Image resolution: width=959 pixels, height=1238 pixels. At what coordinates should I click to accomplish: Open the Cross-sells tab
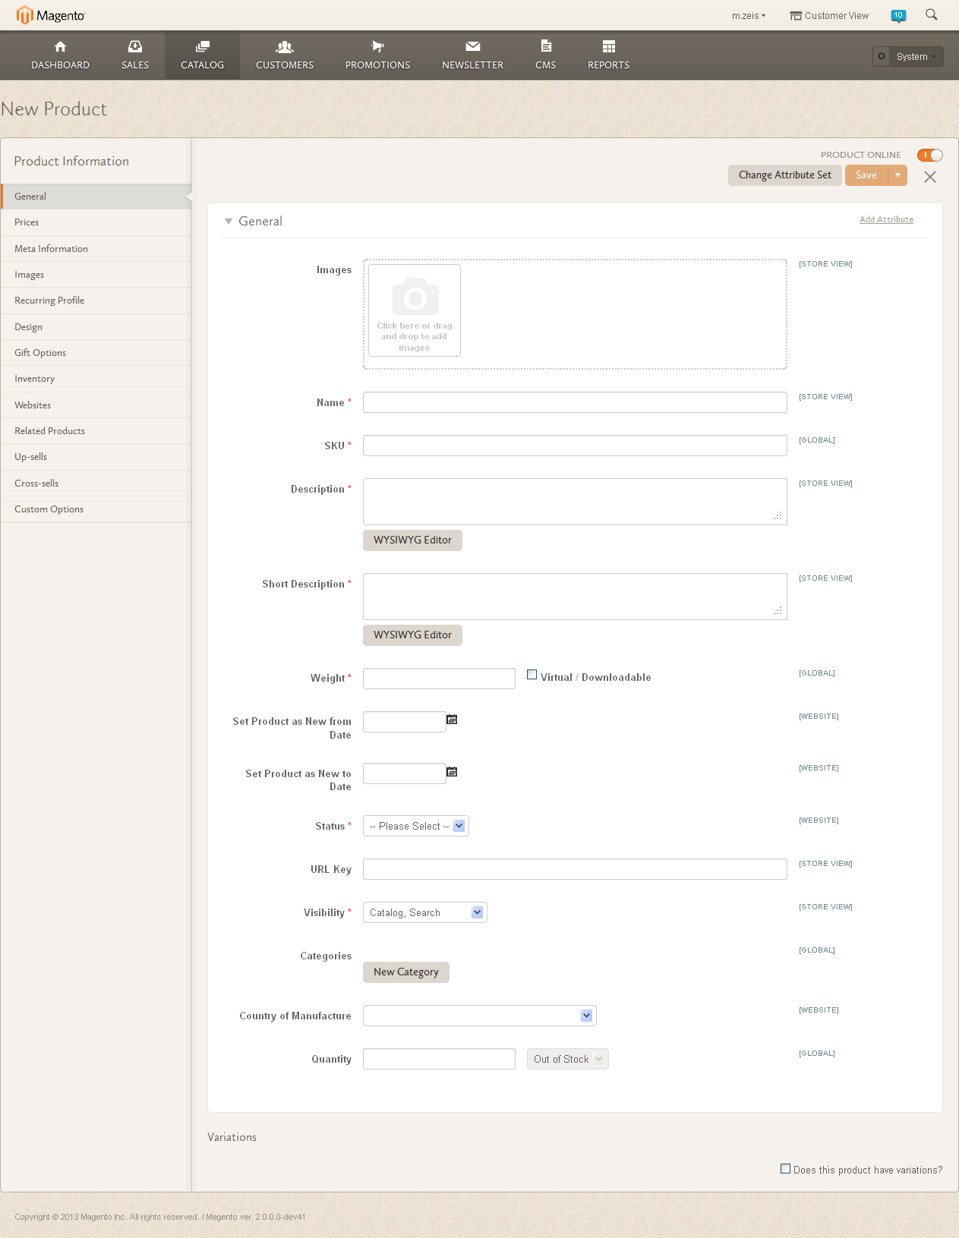point(96,484)
